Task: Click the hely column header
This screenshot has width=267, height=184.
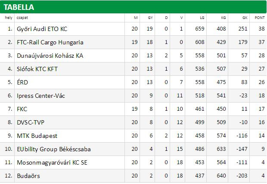Action: [9, 18]
